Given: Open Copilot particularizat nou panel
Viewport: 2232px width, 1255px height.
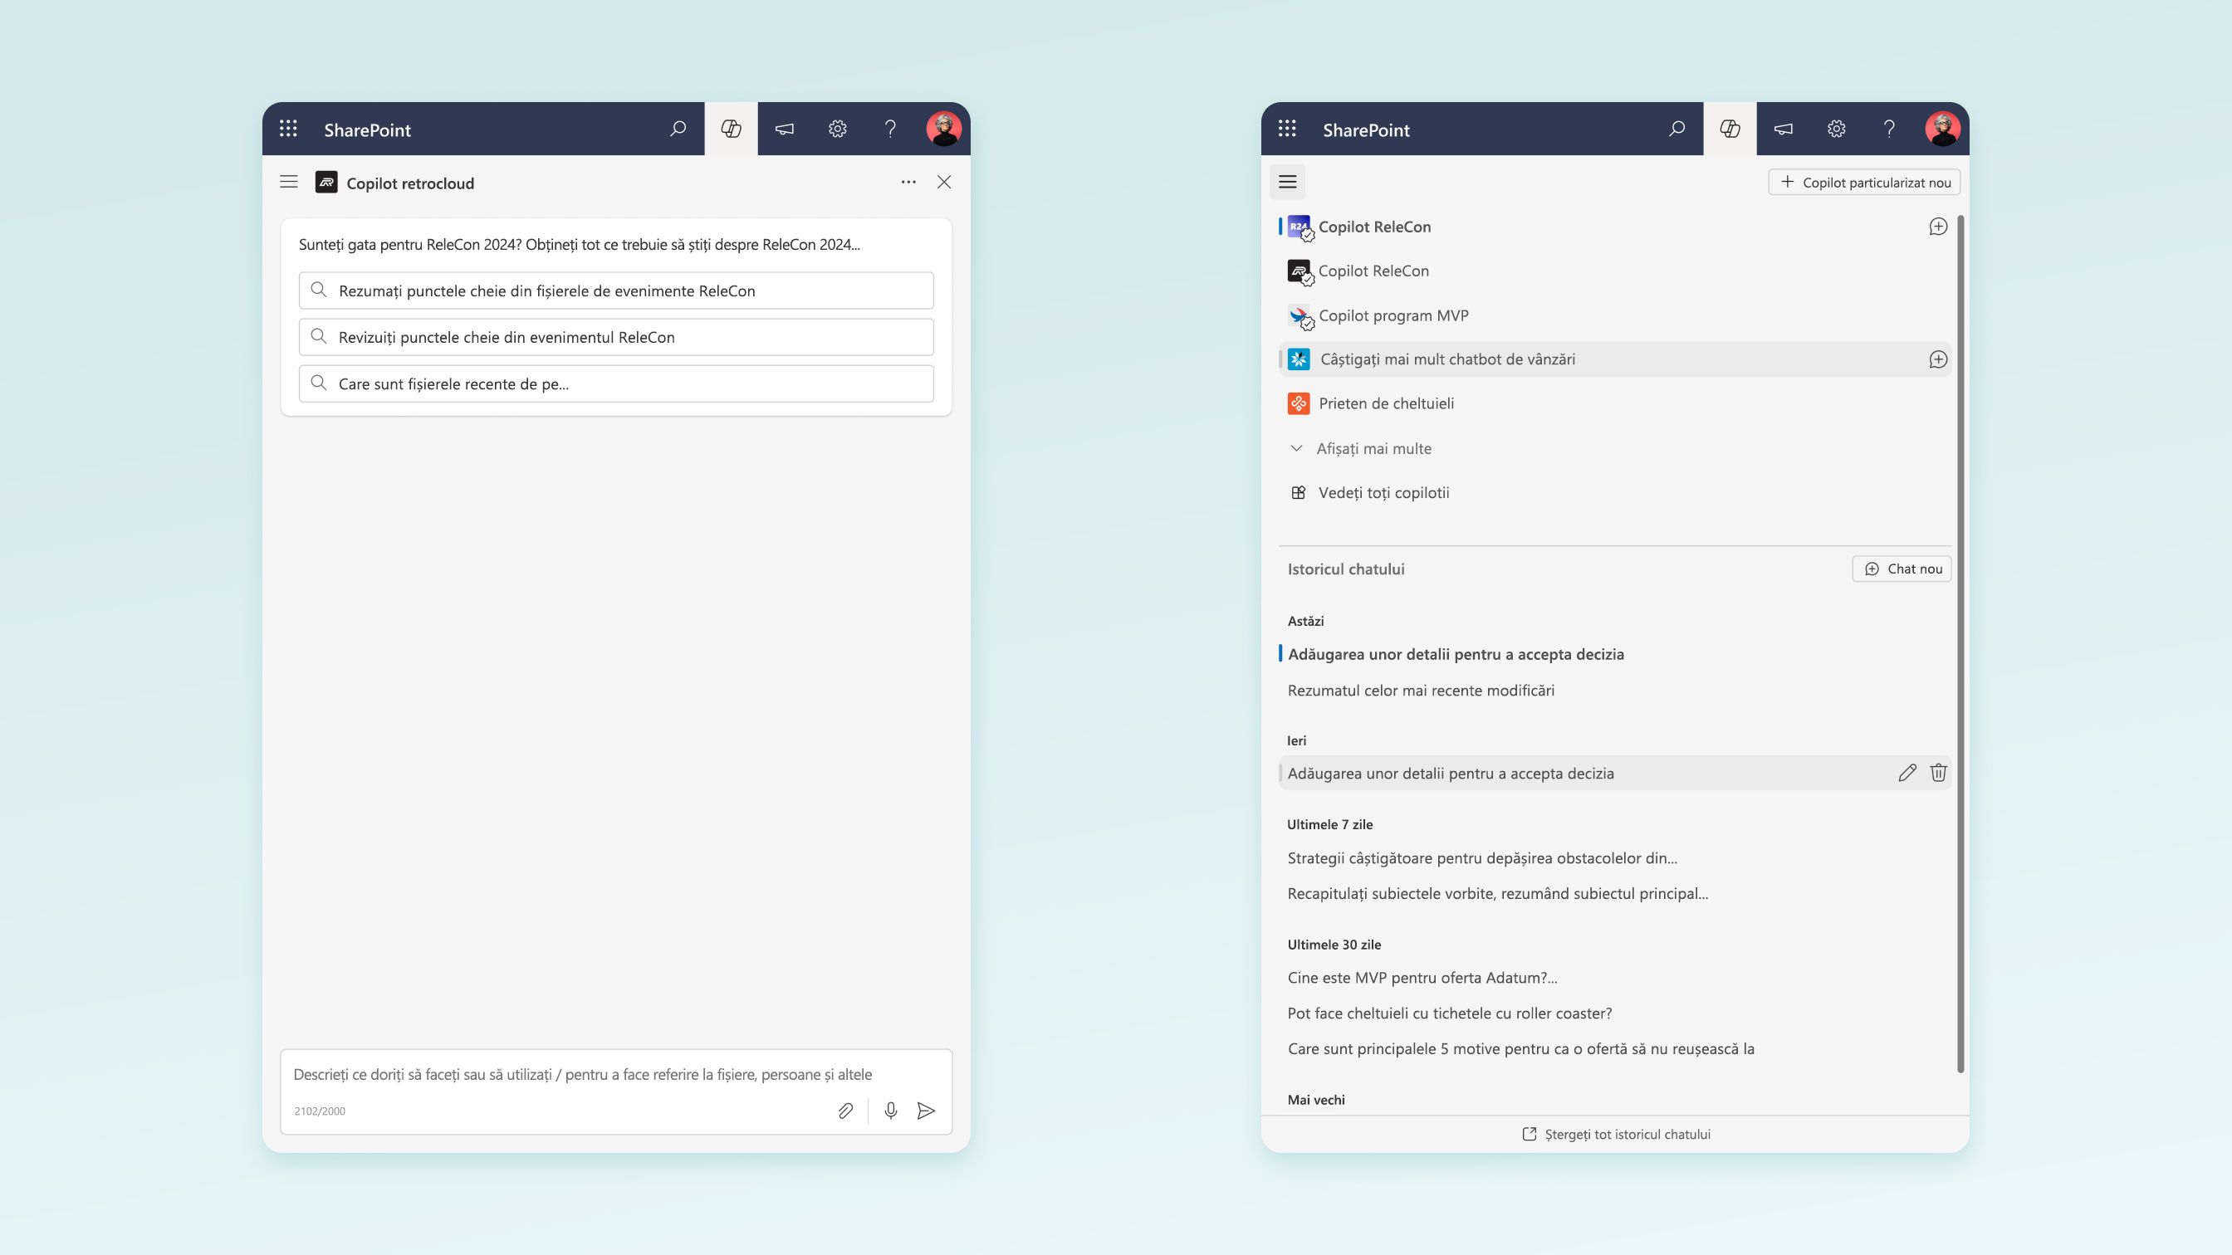Looking at the screenshot, I should 1864,183.
